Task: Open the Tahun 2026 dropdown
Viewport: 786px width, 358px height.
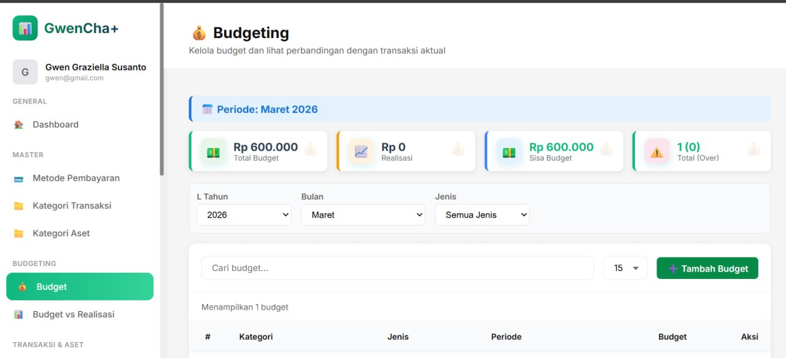Action: point(243,215)
